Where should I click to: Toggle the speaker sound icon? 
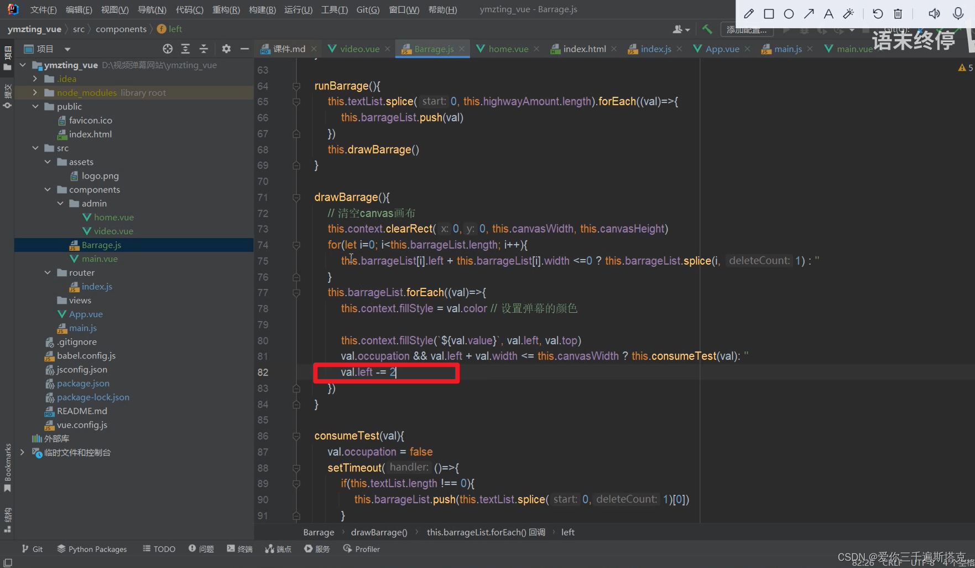click(934, 14)
